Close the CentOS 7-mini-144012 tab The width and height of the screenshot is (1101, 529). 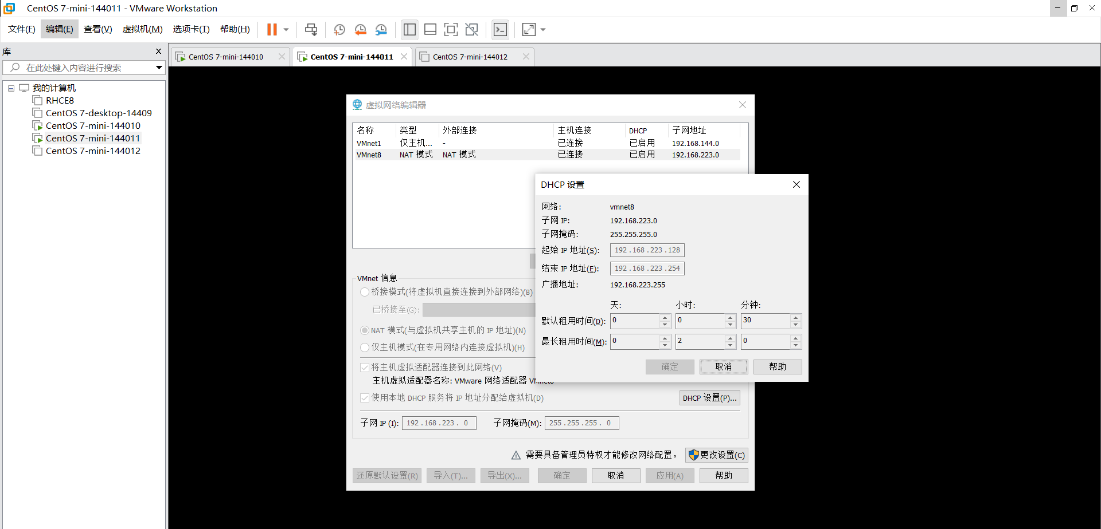coord(526,57)
